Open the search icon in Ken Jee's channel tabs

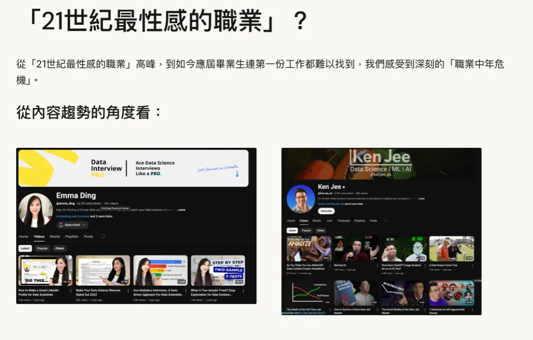tap(385, 221)
